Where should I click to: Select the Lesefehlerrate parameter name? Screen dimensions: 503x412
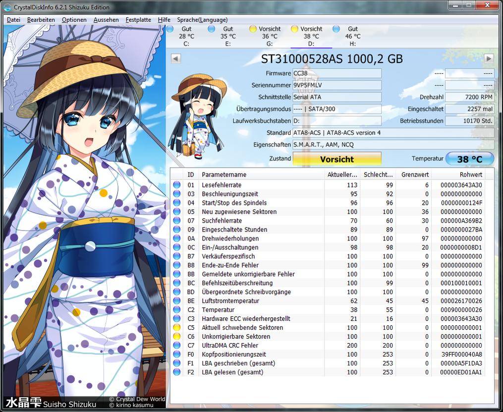click(x=222, y=185)
